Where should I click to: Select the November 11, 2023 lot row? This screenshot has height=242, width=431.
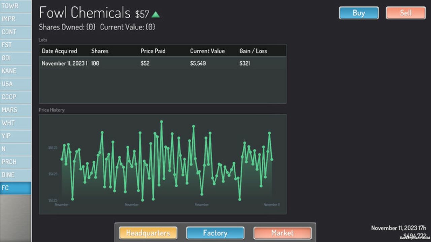pyautogui.click(x=163, y=63)
